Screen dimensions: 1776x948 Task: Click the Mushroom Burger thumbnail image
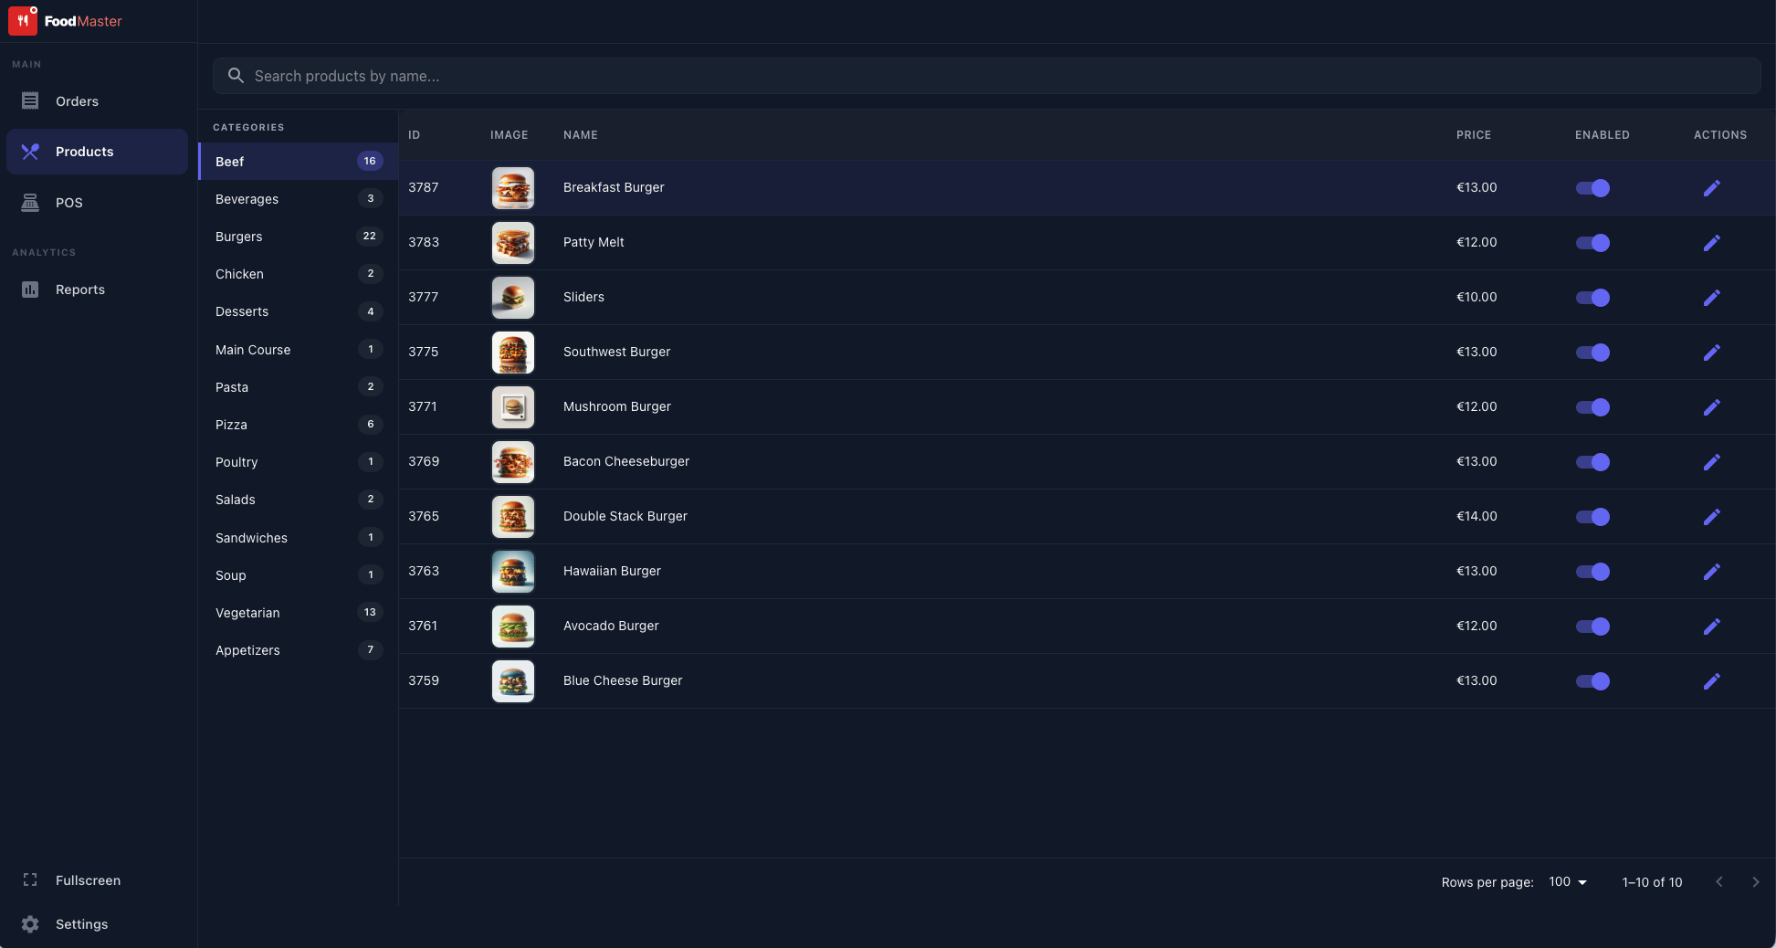pyautogui.click(x=513, y=407)
